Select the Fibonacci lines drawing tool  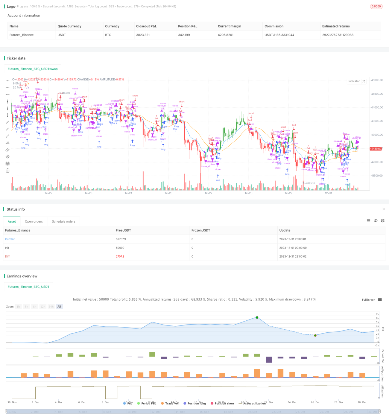tap(7, 163)
